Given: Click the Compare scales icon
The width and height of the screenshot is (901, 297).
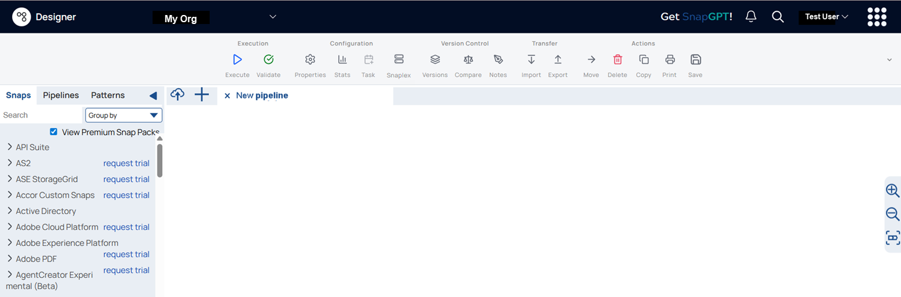Looking at the screenshot, I should coord(468,59).
